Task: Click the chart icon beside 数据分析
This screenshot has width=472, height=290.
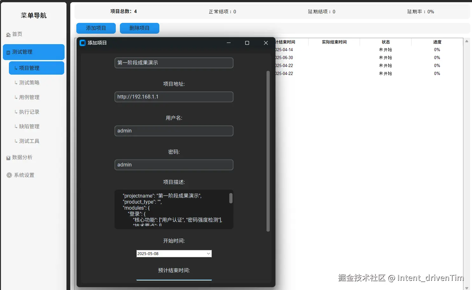Action: (8, 158)
